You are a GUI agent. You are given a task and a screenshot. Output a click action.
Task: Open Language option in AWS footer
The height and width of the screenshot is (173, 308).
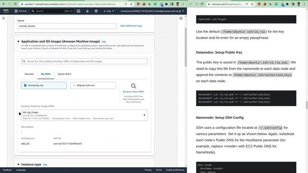pyautogui.click(x=21, y=170)
